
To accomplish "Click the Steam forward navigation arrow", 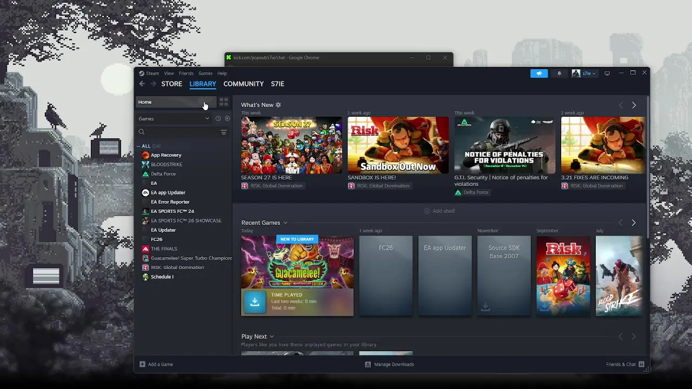I will [154, 84].
